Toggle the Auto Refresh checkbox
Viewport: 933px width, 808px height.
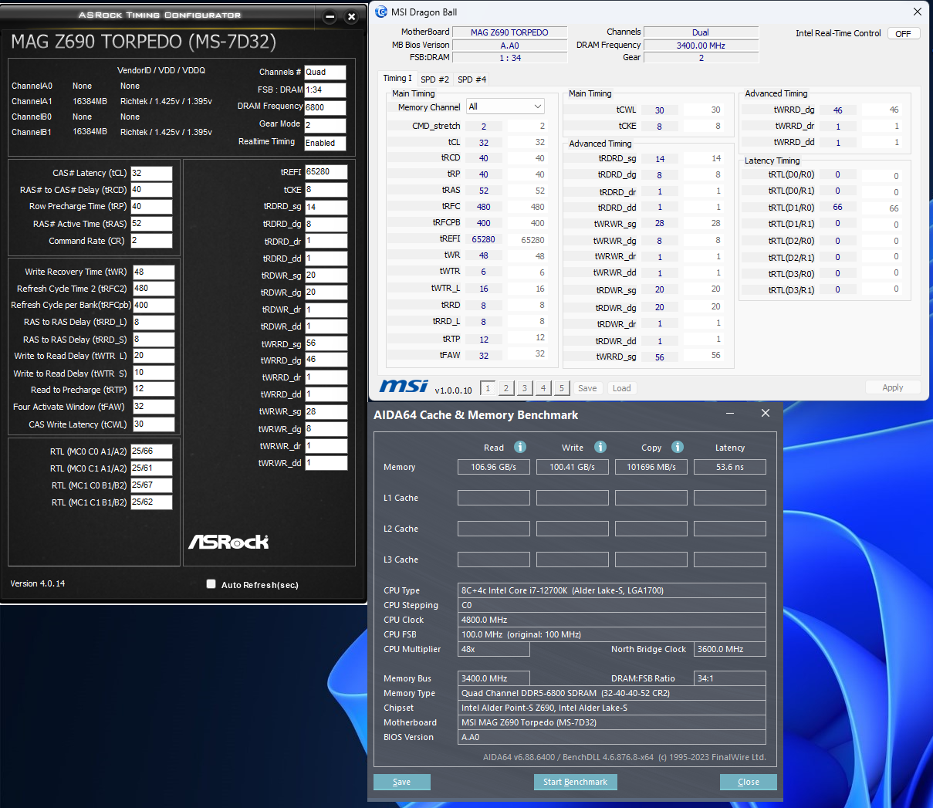coord(211,584)
